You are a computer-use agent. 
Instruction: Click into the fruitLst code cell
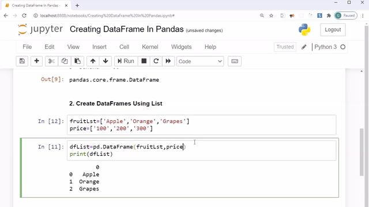coord(201,125)
